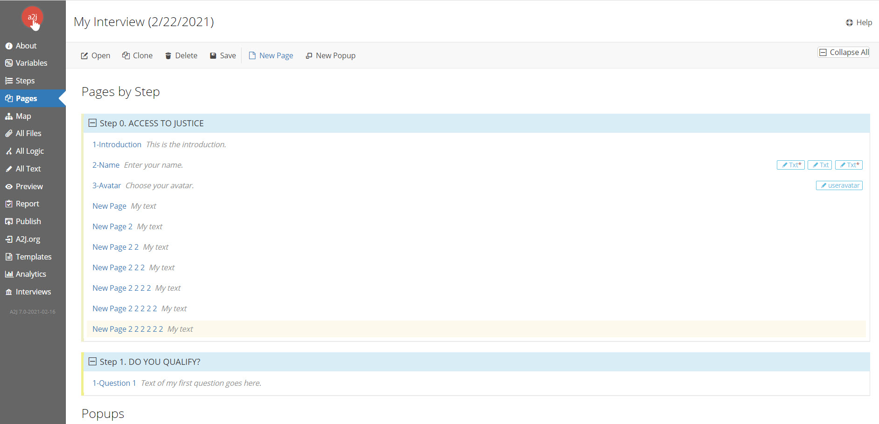The height and width of the screenshot is (424, 879).
Task: Open the Variables sidebar section
Action: [31, 63]
